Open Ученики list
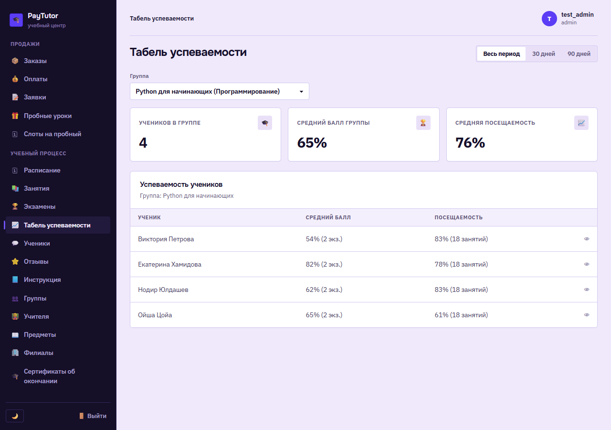Screen dimensions: 611x430 (58, 243)
